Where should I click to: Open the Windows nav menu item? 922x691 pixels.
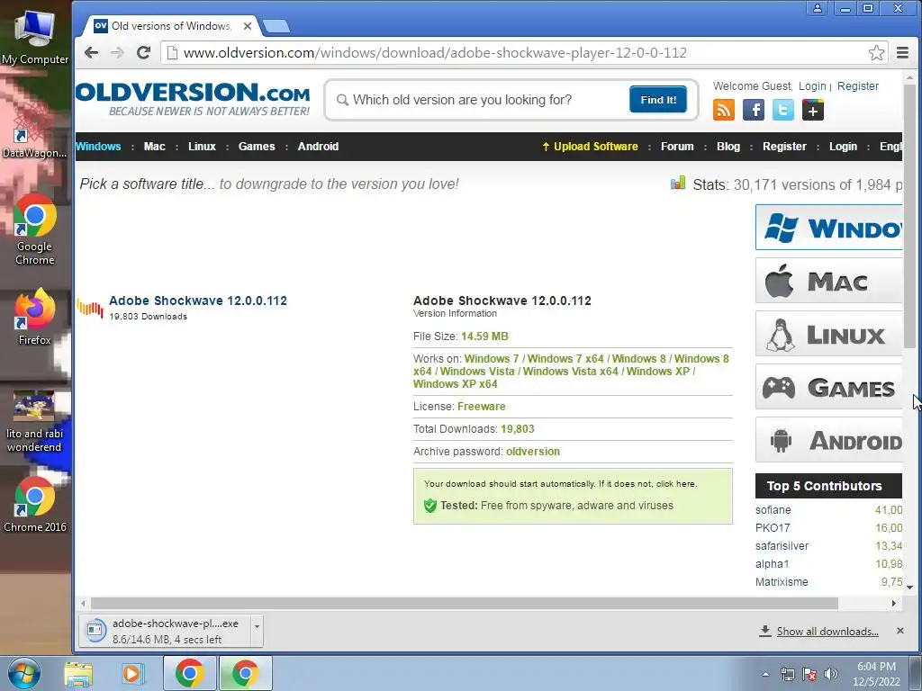click(99, 147)
